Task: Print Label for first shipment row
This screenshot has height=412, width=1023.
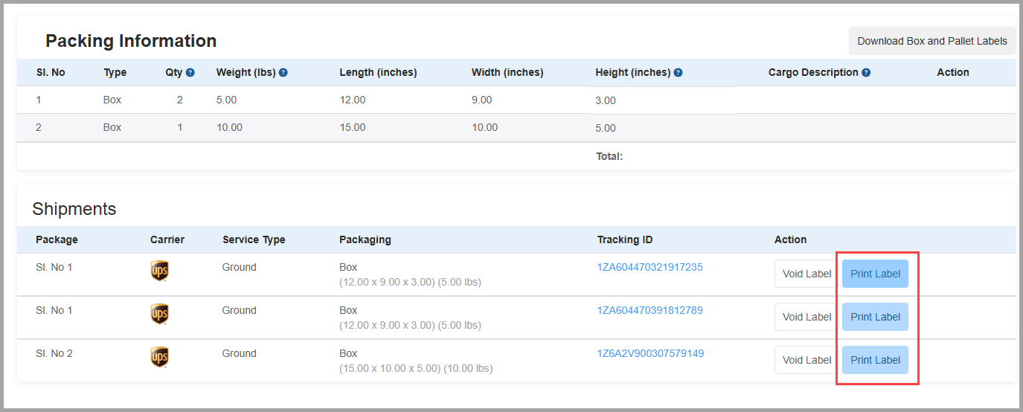Action: (875, 274)
